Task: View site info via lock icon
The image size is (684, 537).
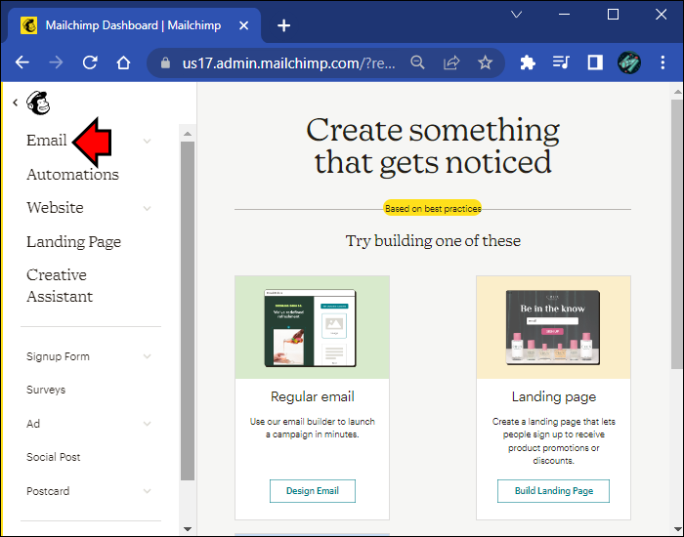Action: [x=165, y=63]
